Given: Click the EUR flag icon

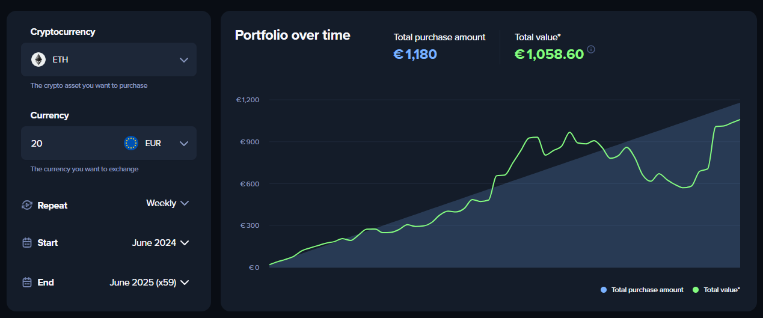Looking at the screenshot, I should pyautogui.click(x=131, y=143).
